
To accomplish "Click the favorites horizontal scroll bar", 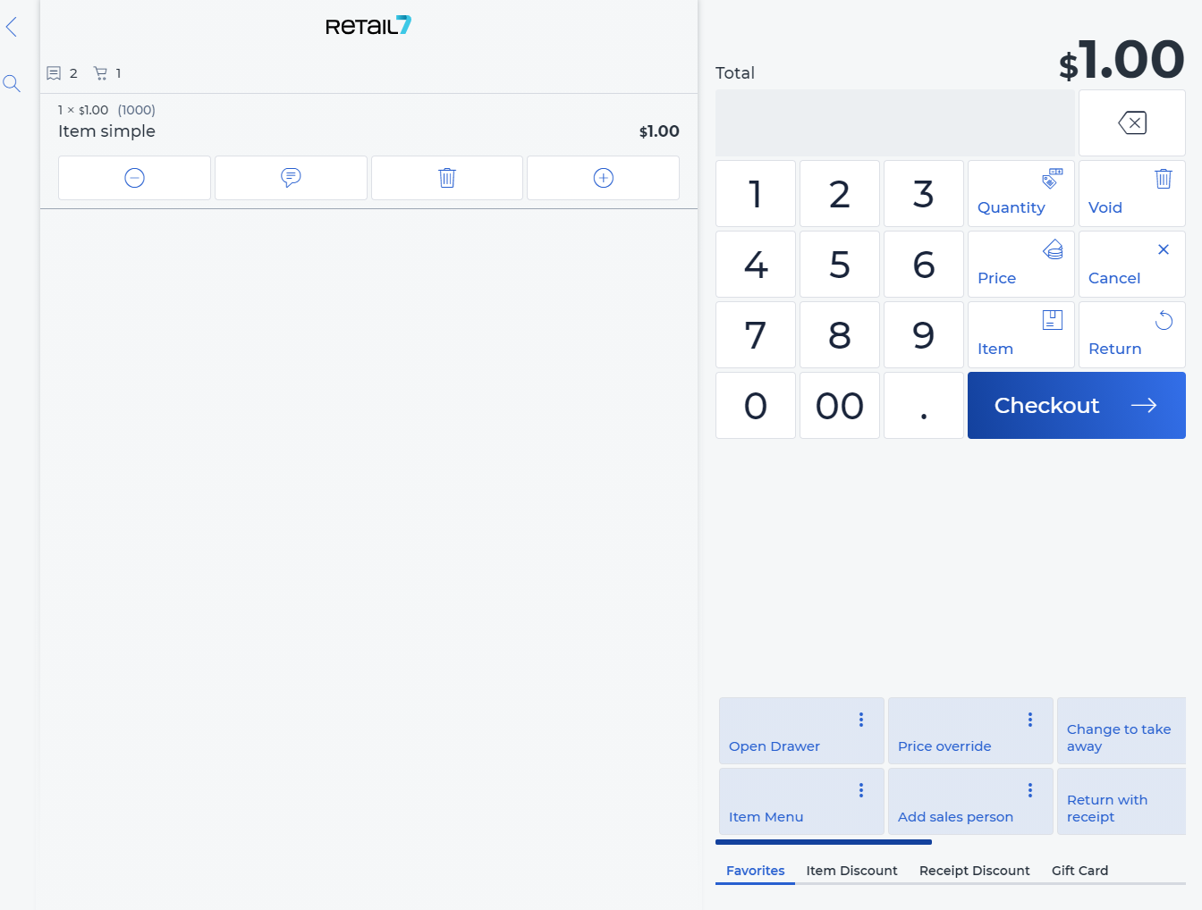I will (x=824, y=842).
